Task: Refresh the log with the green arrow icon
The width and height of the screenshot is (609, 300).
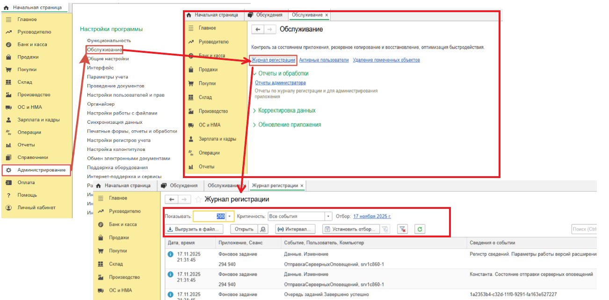Action: 420,229
